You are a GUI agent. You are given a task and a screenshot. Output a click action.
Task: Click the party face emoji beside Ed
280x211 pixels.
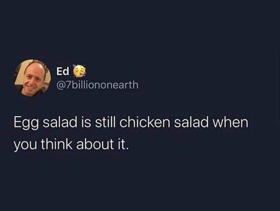(x=79, y=71)
